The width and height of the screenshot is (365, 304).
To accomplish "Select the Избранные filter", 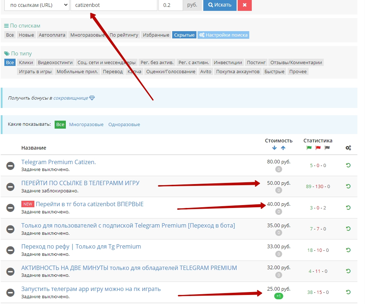I will (156, 35).
